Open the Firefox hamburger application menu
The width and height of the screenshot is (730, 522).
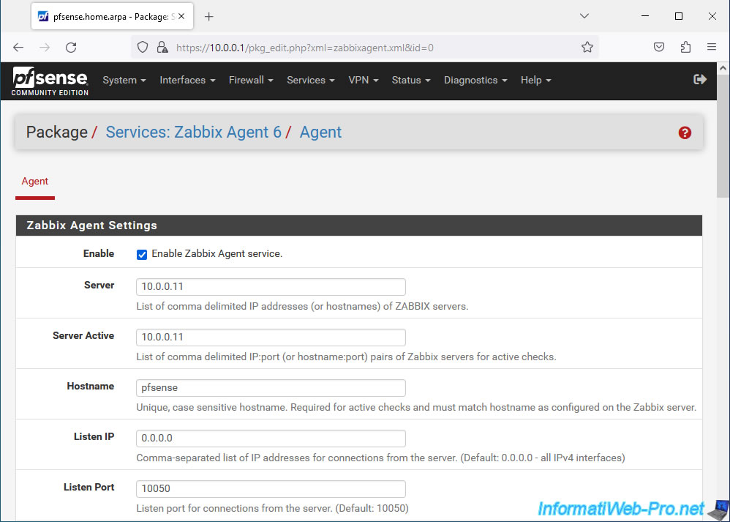point(712,47)
